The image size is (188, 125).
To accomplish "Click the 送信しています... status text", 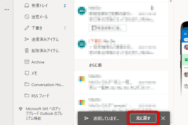I will tap(106, 119).
